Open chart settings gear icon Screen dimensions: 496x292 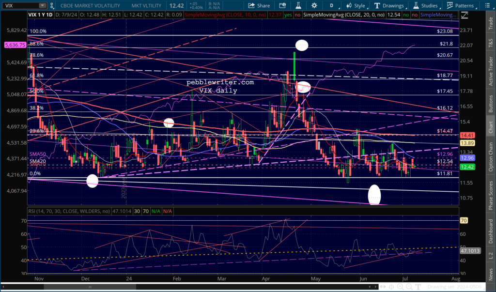point(314,6)
